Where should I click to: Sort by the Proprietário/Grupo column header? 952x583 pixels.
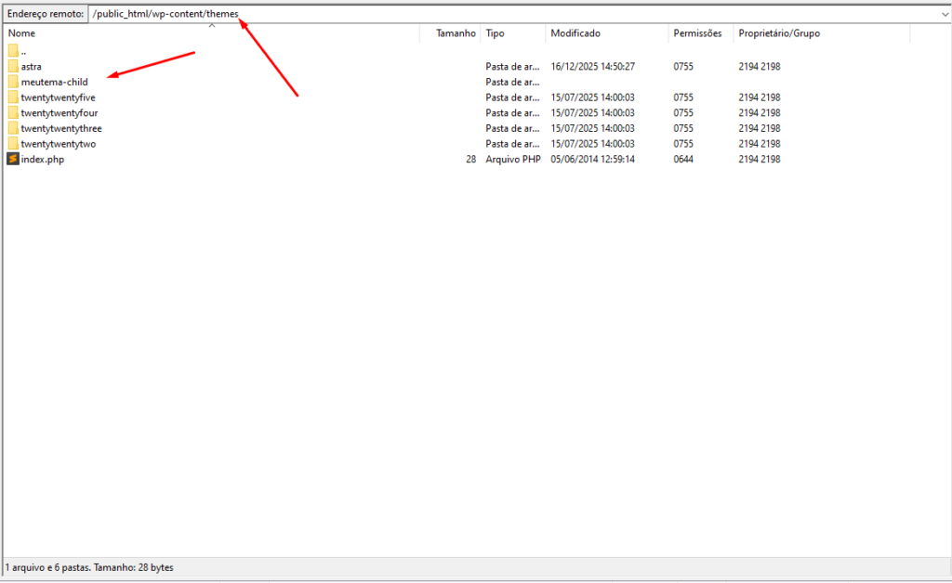point(778,33)
